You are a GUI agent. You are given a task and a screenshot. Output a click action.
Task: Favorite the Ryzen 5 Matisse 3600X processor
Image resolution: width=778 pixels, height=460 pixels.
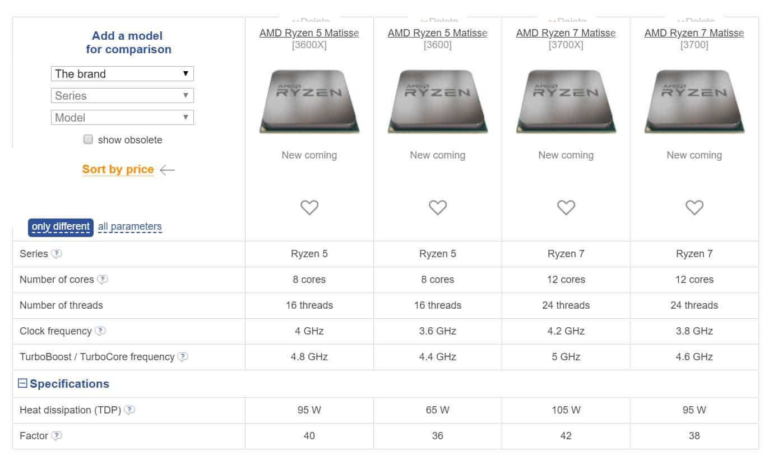click(309, 207)
